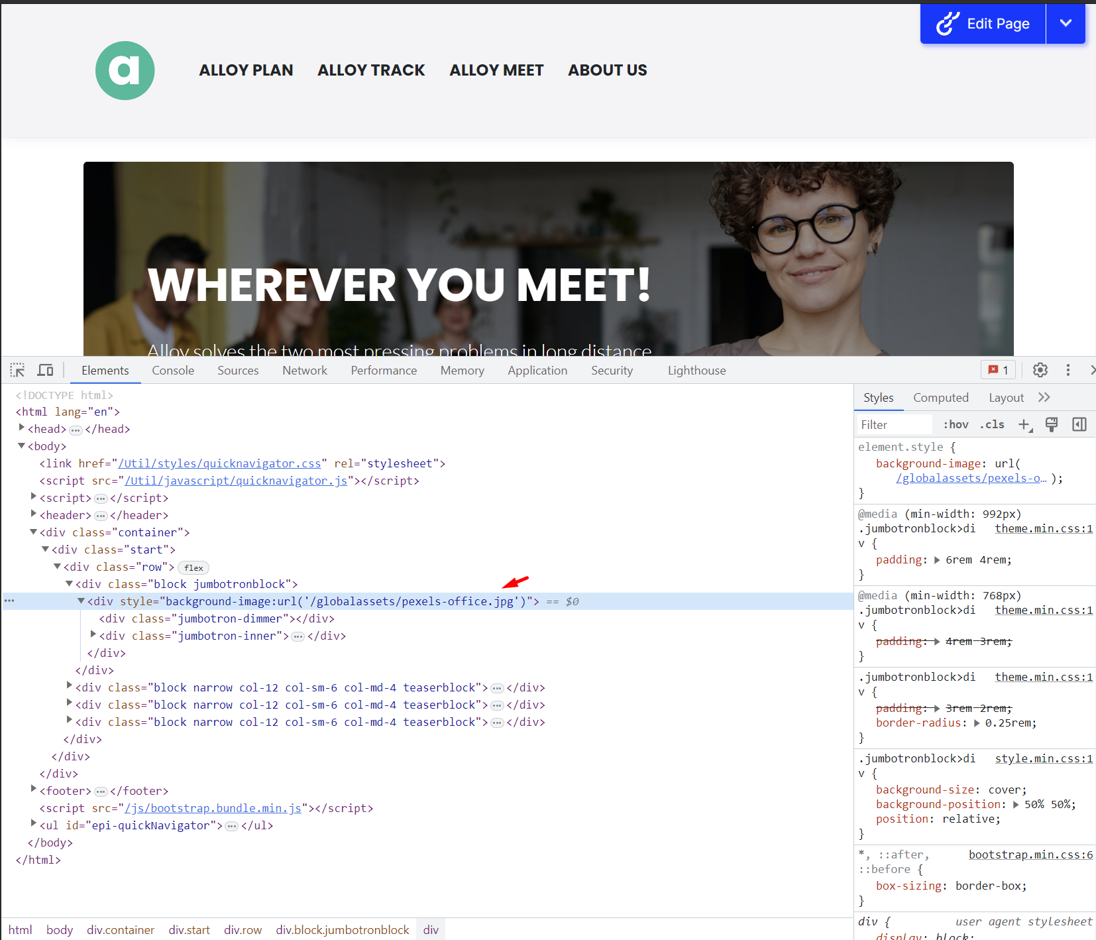The image size is (1096, 940).
Task: Open DevTools three-dot customize menu
Action: (x=1068, y=370)
